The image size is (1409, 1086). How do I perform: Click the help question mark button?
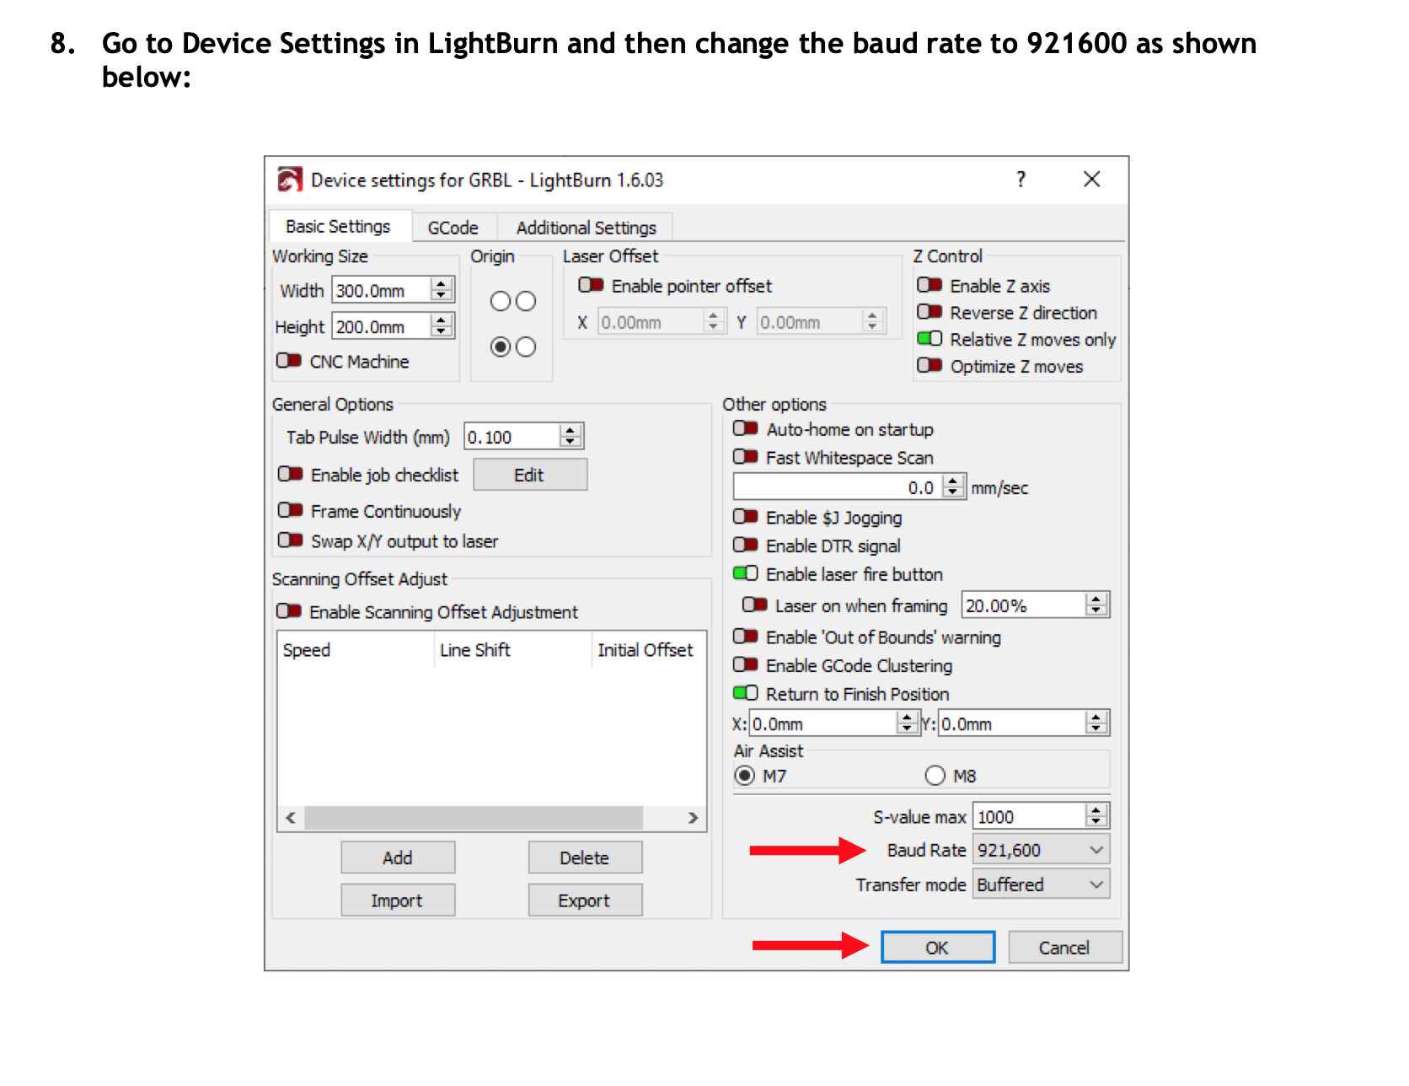tap(1021, 180)
